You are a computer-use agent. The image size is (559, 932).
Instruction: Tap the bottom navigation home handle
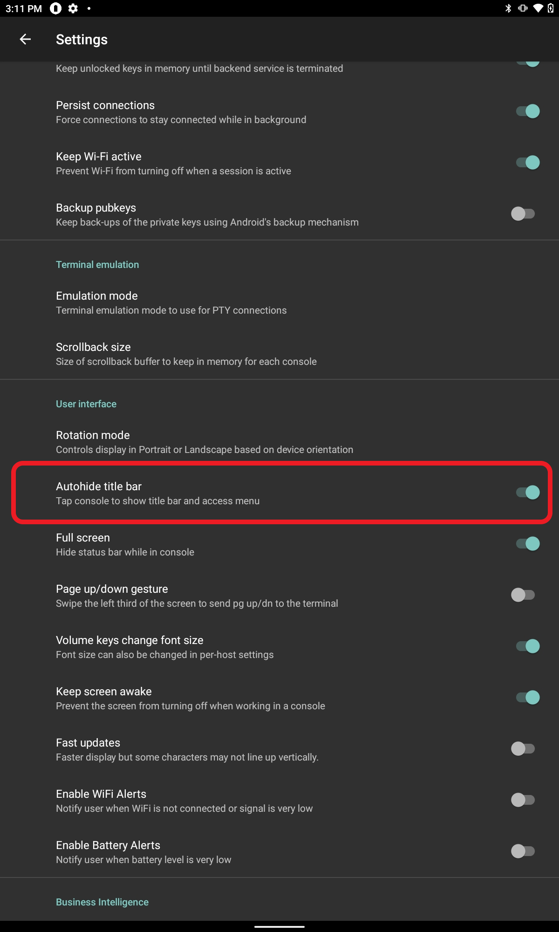point(279,926)
